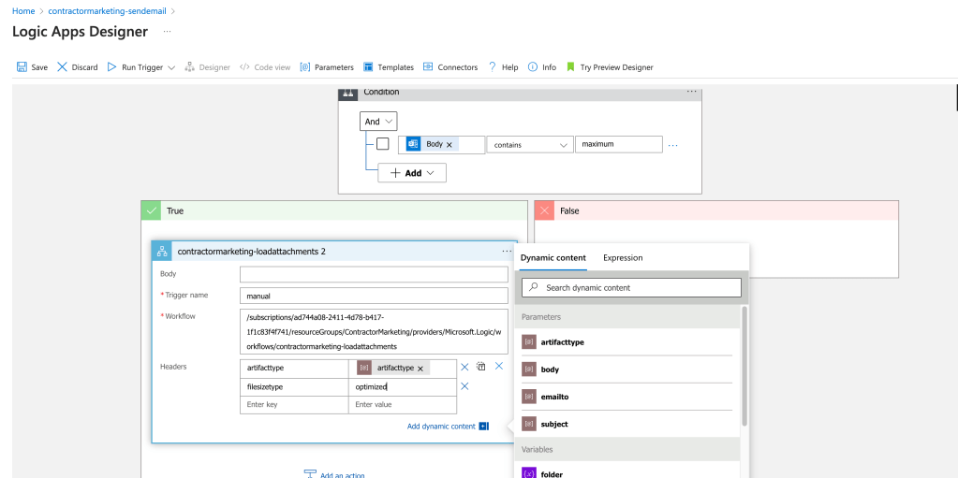958x478 pixels.
Task: Switch Headers to text mode icon
Action: tap(481, 367)
